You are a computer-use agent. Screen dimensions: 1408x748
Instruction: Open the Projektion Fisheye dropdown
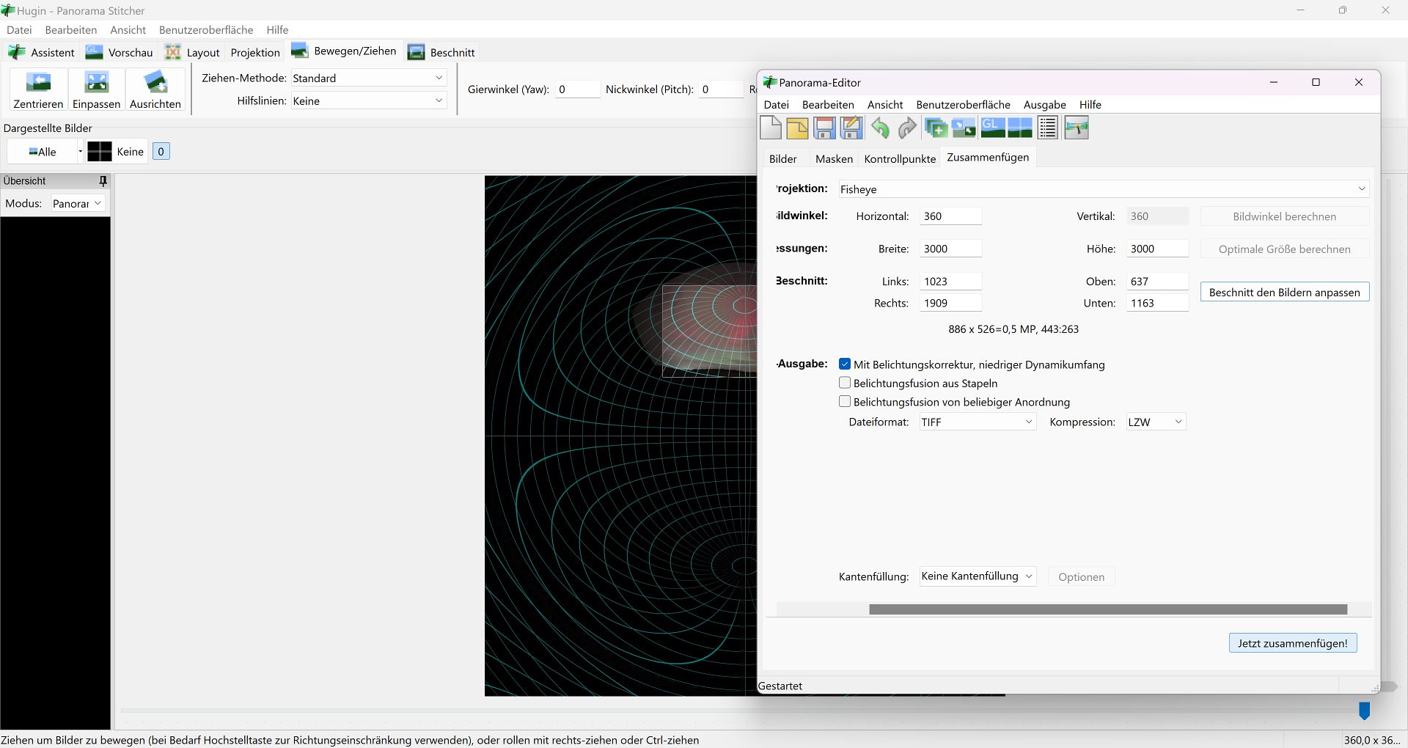coord(1103,189)
